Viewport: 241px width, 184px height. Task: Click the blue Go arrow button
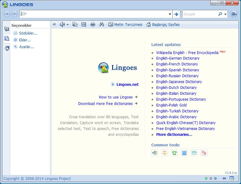pyautogui.click(x=176, y=14)
